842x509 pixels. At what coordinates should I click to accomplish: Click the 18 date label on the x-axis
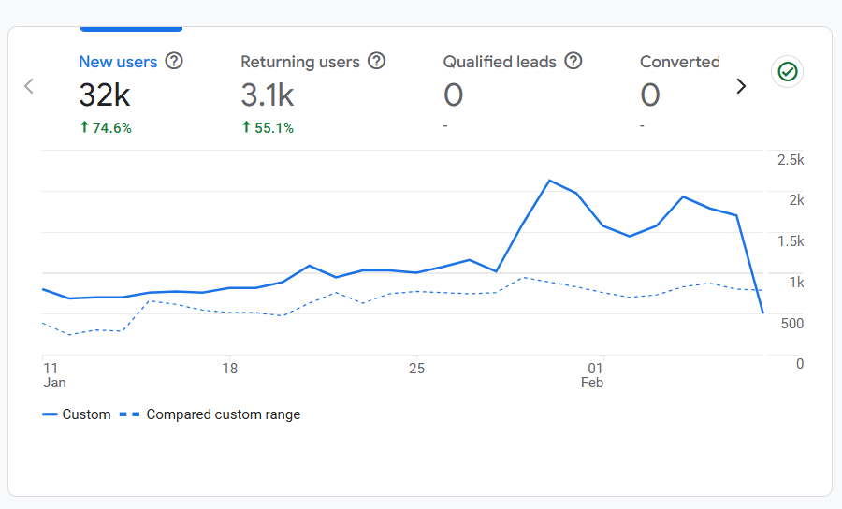(x=229, y=369)
